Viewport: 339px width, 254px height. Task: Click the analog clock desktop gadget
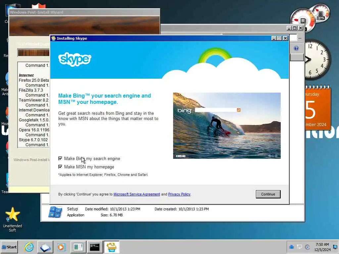318,59
